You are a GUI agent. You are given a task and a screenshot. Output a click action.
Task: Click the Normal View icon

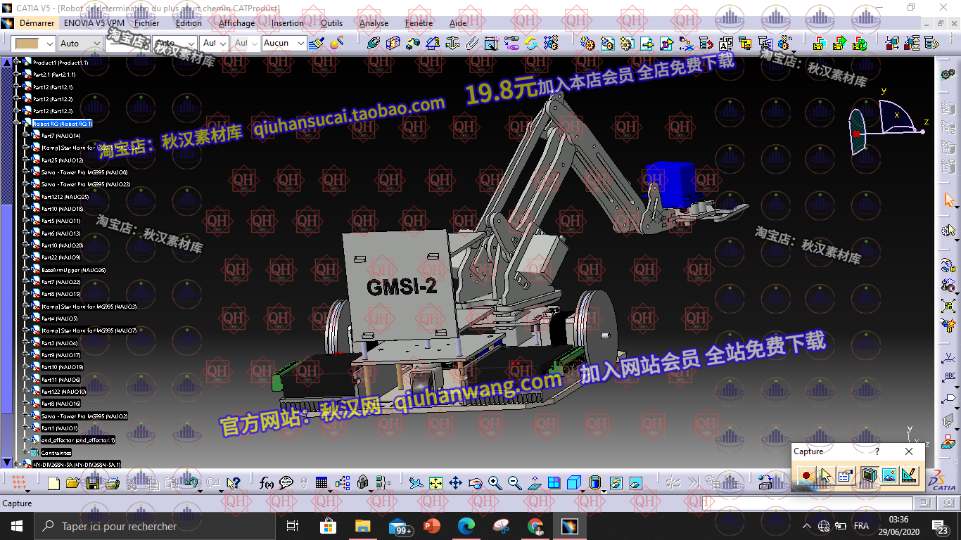tap(535, 483)
